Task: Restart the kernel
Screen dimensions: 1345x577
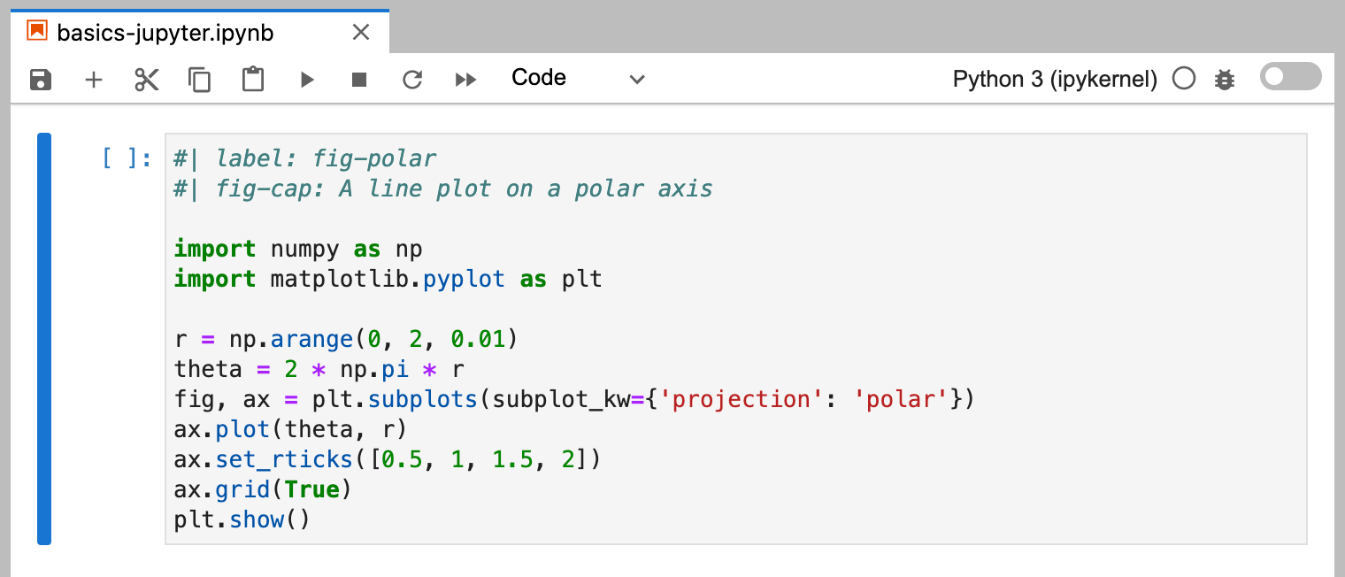Action: pyautogui.click(x=412, y=79)
